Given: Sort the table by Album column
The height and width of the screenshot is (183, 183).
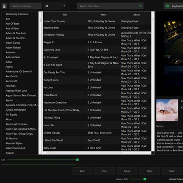Looking at the screenshot, I should pos(136,15).
